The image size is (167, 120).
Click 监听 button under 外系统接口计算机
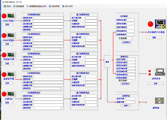[x=154, y=37]
